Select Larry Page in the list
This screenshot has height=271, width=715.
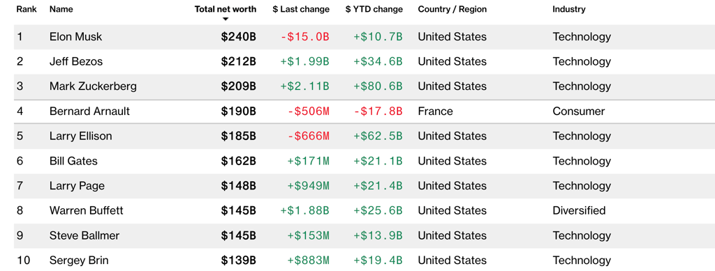click(77, 185)
